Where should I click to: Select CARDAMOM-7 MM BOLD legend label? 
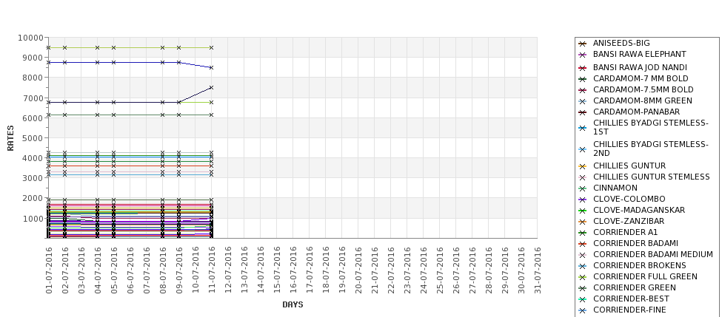pos(641,78)
